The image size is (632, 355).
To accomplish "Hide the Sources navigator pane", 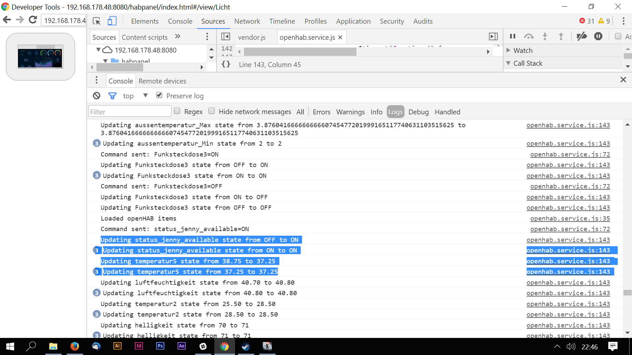I will [225, 36].
